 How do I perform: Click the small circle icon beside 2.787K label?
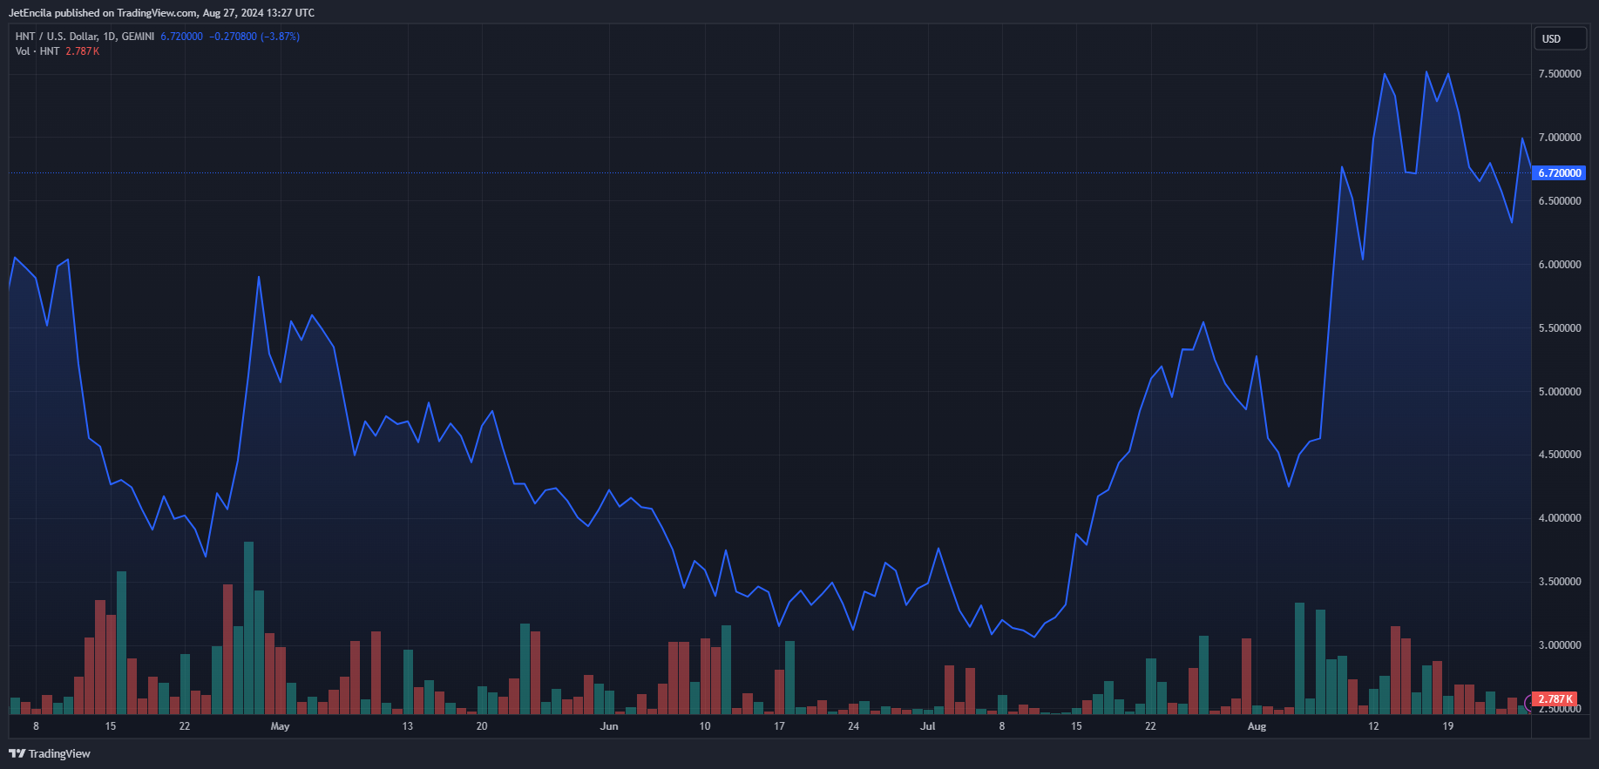point(1528,702)
